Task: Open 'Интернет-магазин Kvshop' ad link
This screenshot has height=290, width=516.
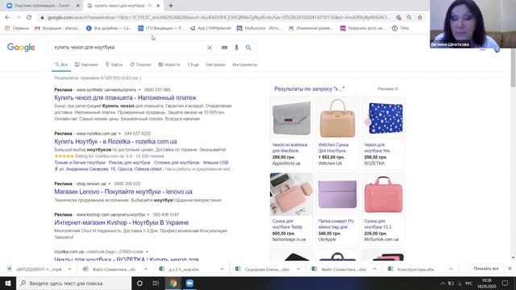Action: pyautogui.click(x=122, y=222)
